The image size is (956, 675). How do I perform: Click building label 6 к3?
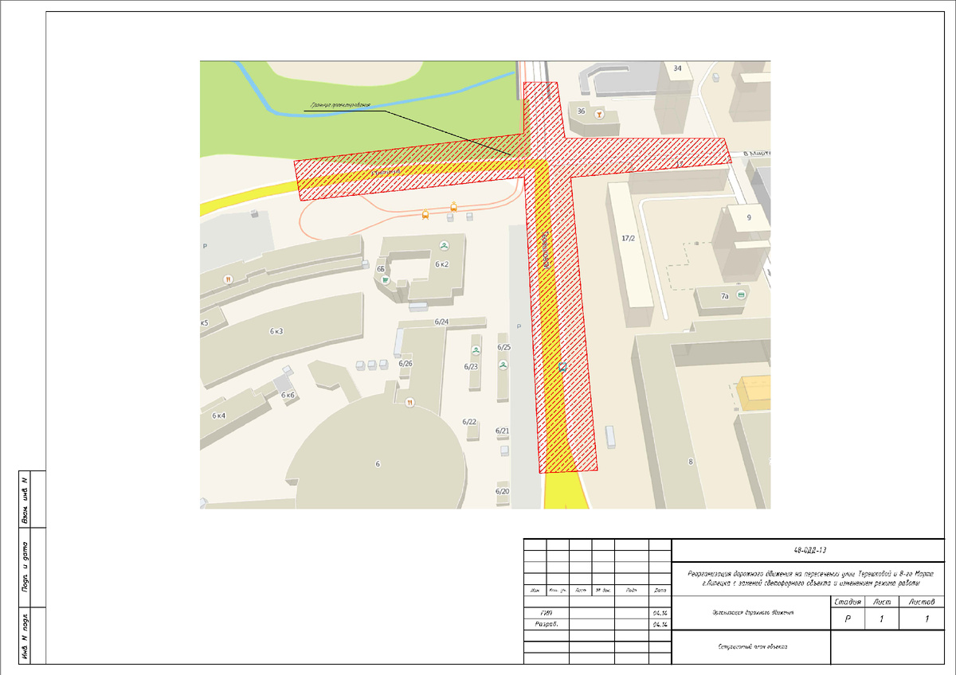point(276,331)
